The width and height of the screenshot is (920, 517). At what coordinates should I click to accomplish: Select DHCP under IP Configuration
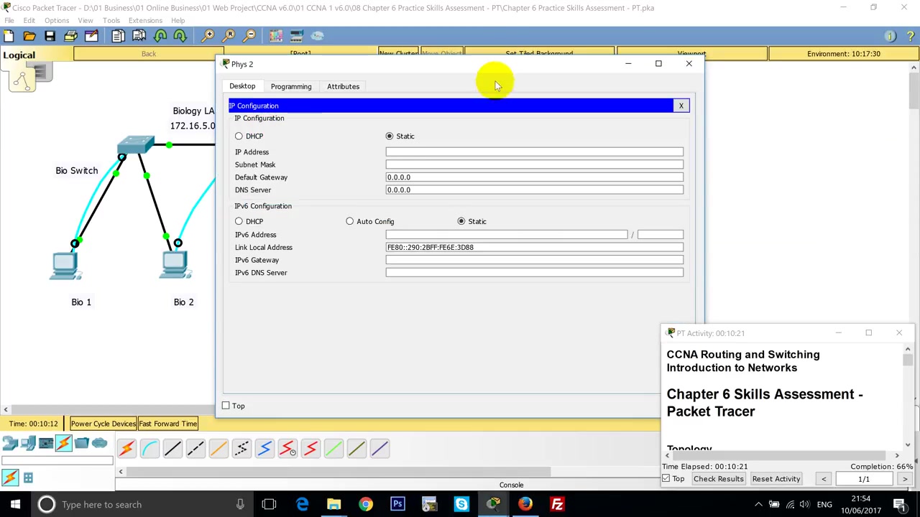coord(239,136)
